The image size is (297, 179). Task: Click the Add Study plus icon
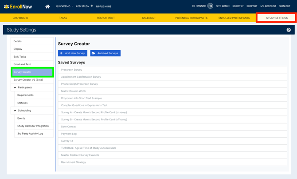tap(92, 6)
